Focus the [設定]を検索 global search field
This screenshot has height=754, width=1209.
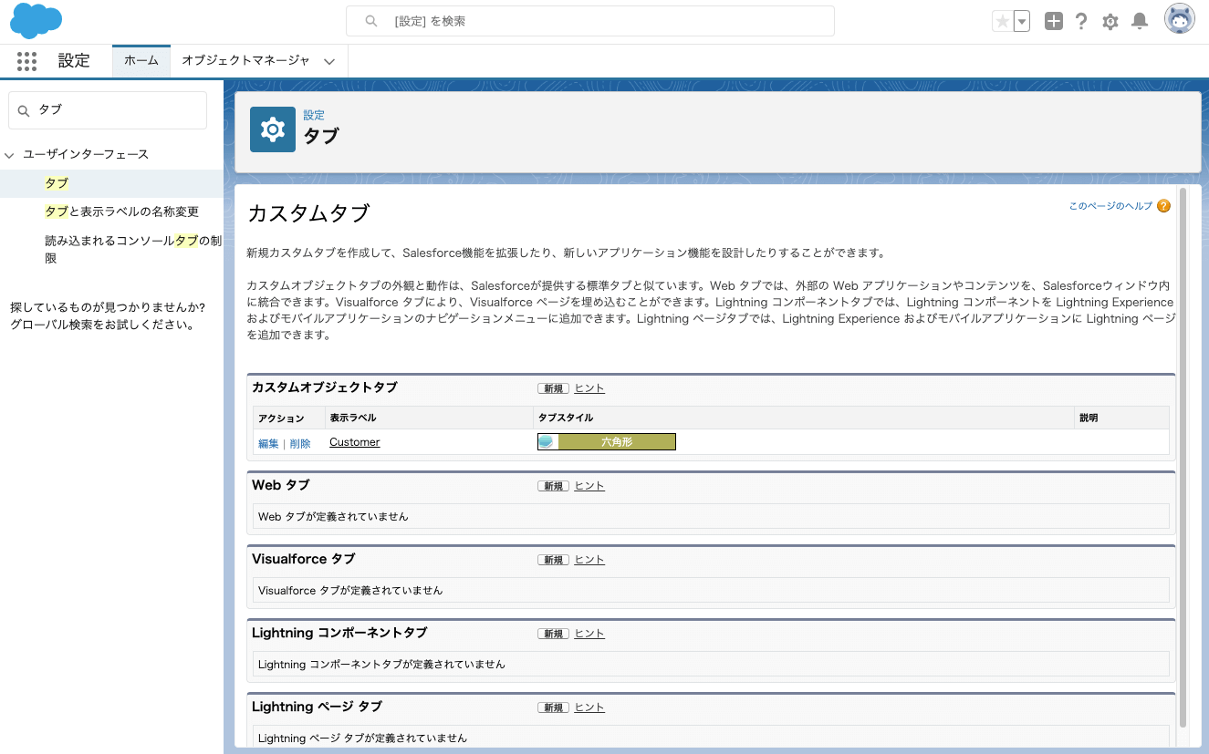point(590,21)
